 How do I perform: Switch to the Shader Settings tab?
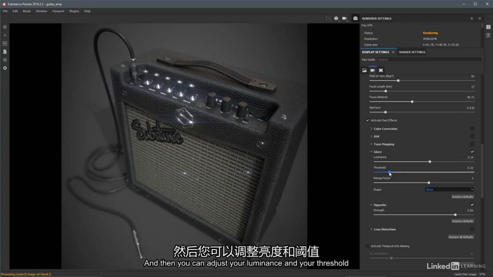pos(412,52)
